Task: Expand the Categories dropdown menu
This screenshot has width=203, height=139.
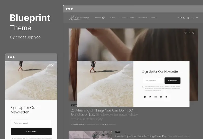Action: tap(143, 18)
